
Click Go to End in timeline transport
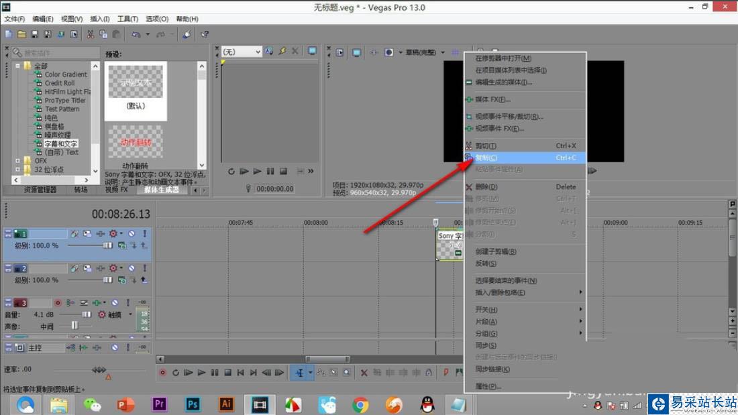pos(253,373)
